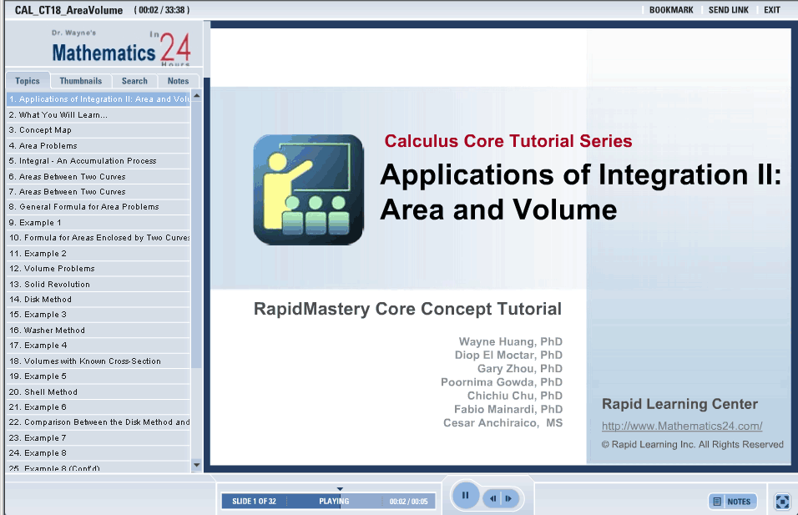Click the slide progress bar

pyautogui.click(x=328, y=501)
